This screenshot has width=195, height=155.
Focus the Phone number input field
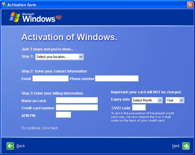[117, 78]
